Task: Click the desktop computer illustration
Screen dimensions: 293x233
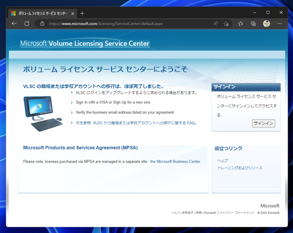Action: coord(43,113)
